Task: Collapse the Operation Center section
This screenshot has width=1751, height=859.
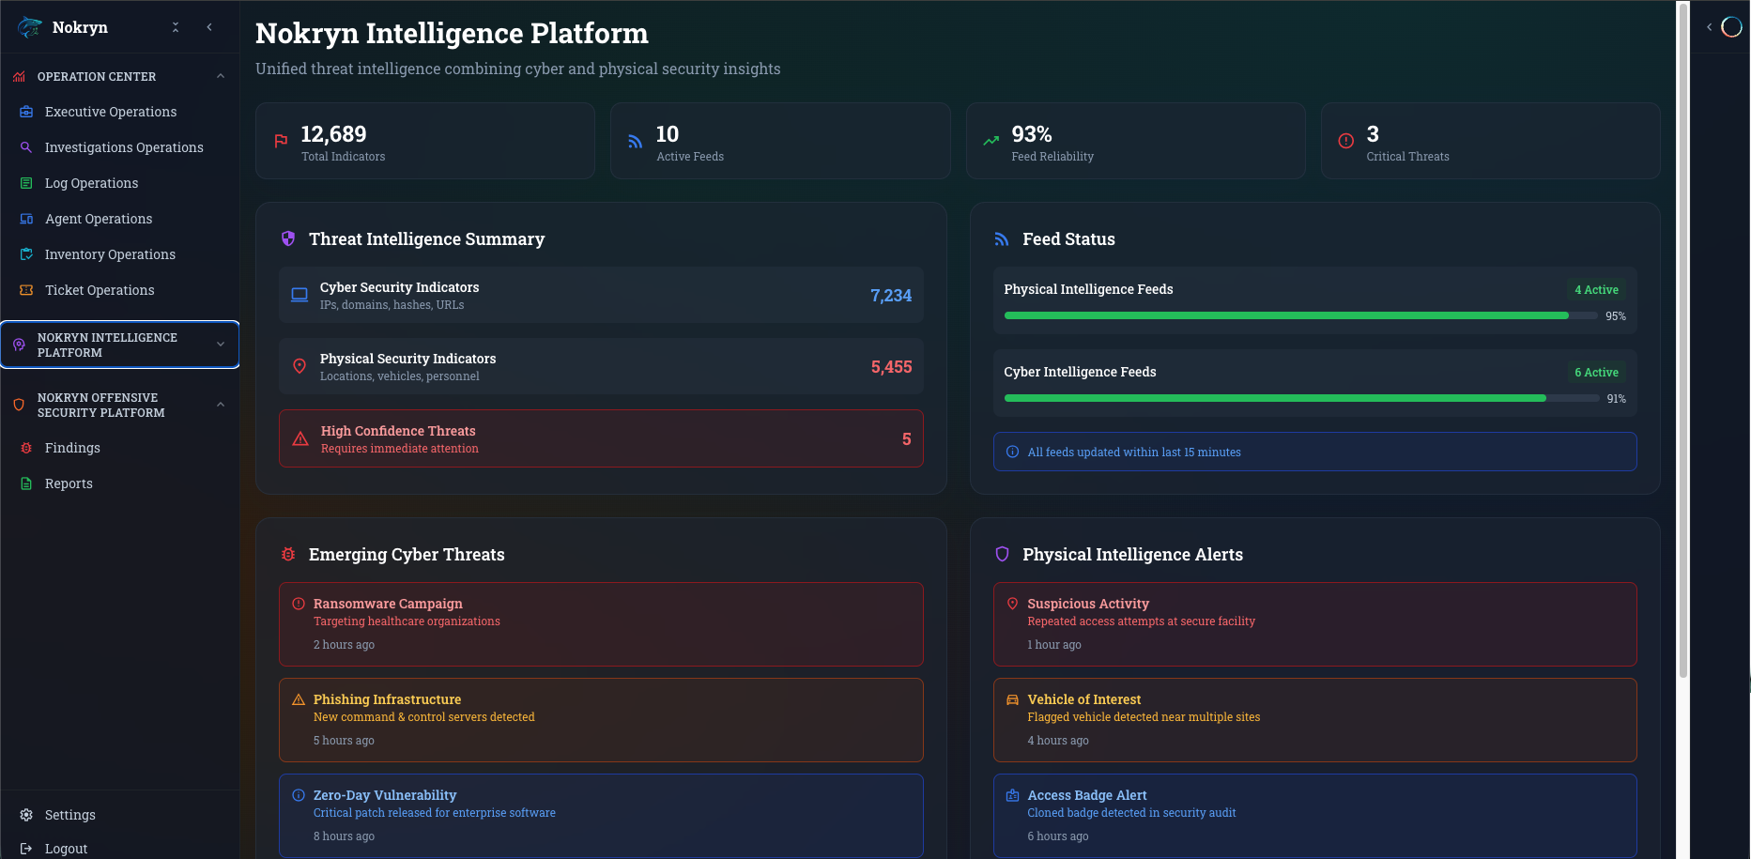Action: click(221, 76)
